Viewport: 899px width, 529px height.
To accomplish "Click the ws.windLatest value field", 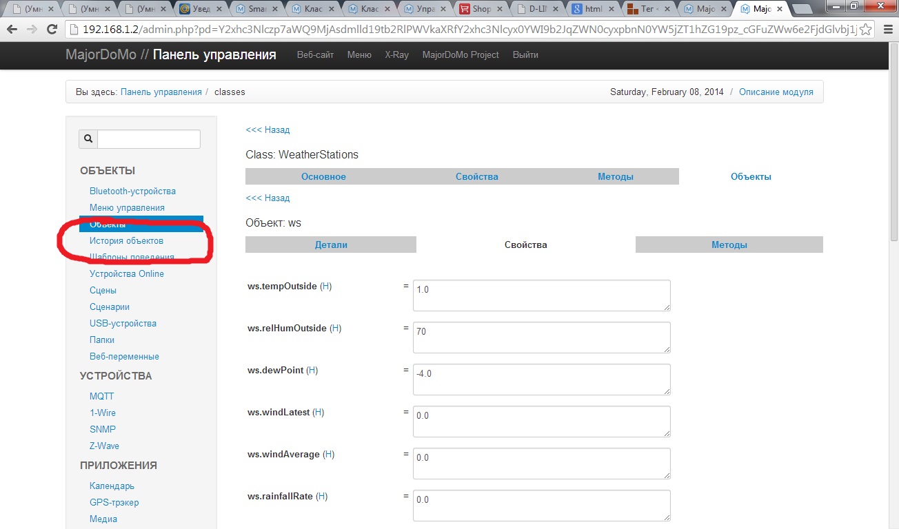I will [542, 422].
